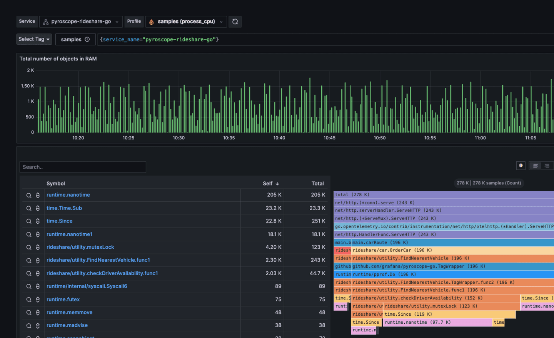Open the rideshare/utility.FindNearestVehicle.func1 symbol link
This screenshot has width=554, height=338.
pyautogui.click(x=98, y=260)
